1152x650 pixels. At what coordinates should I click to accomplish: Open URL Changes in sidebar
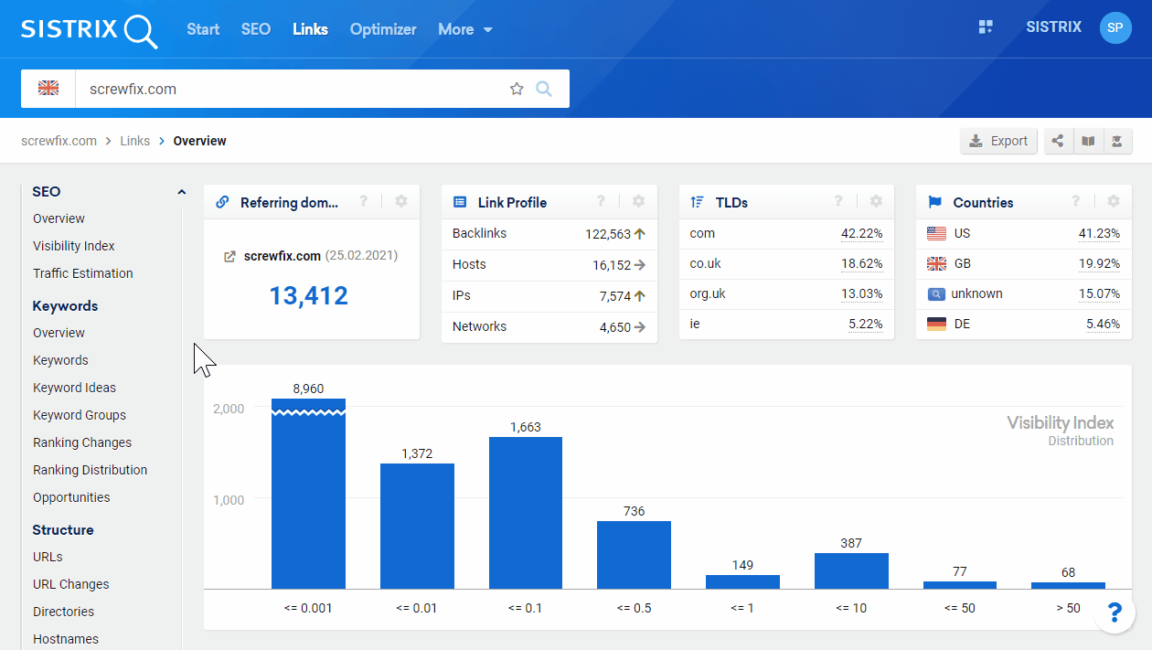[x=70, y=584]
